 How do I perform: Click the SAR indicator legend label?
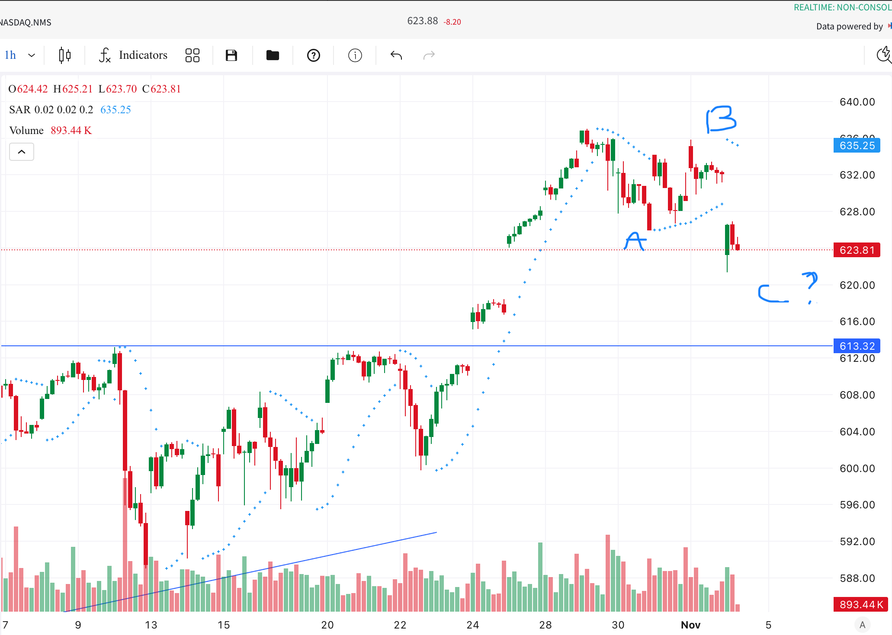pyautogui.click(x=20, y=110)
